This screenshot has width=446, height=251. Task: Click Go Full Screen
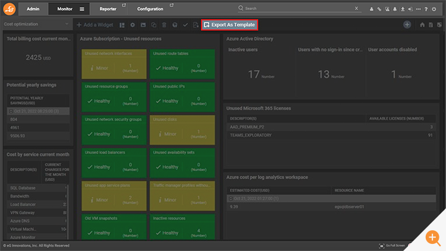tap(392, 246)
